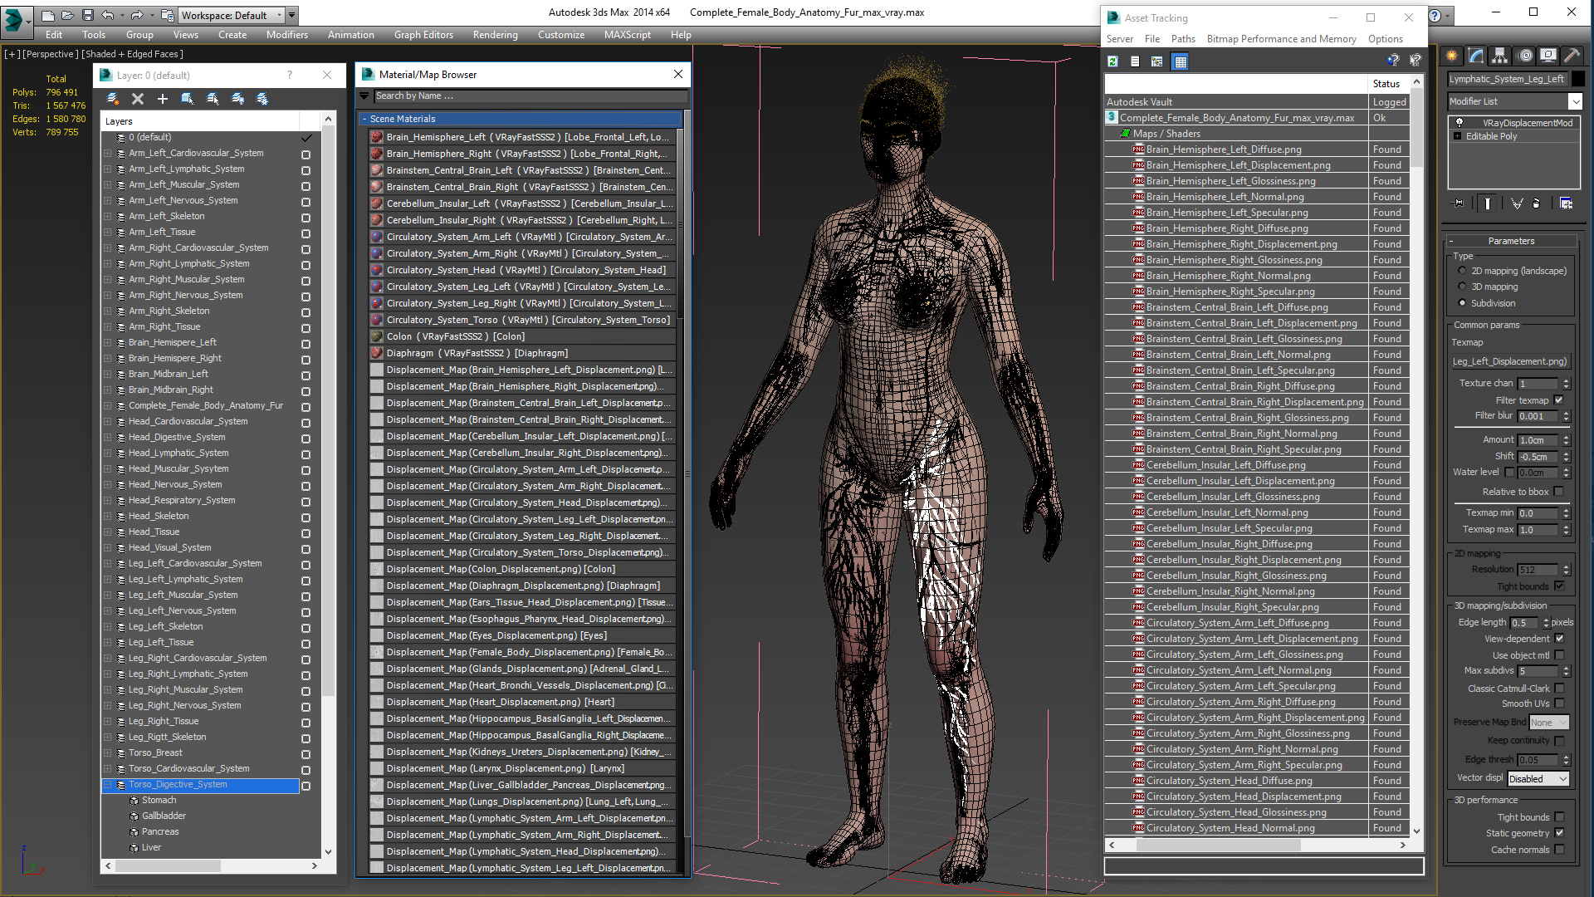
Task: Toggle Static geometry checkbox
Action: point(1559,833)
